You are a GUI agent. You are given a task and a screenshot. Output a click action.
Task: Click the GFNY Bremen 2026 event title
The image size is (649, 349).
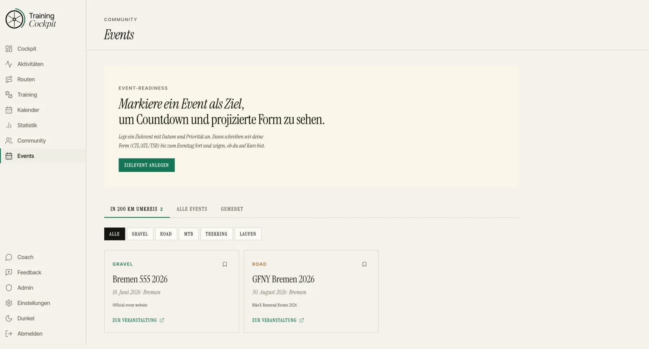tap(283, 279)
